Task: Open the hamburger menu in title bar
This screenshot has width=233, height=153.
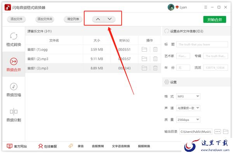Action: [206, 7]
